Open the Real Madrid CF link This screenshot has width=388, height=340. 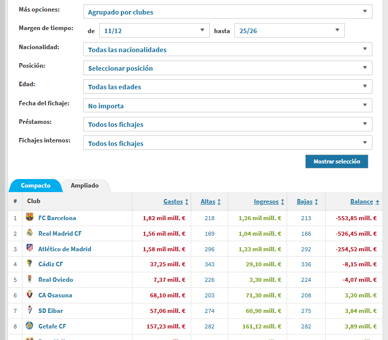click(60, 234)
